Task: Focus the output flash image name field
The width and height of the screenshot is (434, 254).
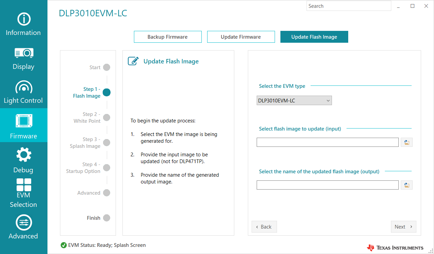Action: click(x=328, y=185)
